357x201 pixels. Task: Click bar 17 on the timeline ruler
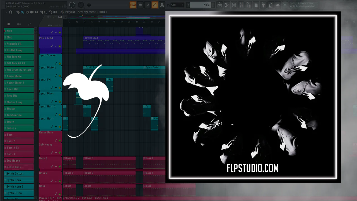click(x=107, y=21)
